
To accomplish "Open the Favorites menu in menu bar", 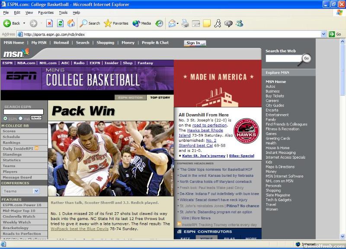I will [x=45, y=13].
